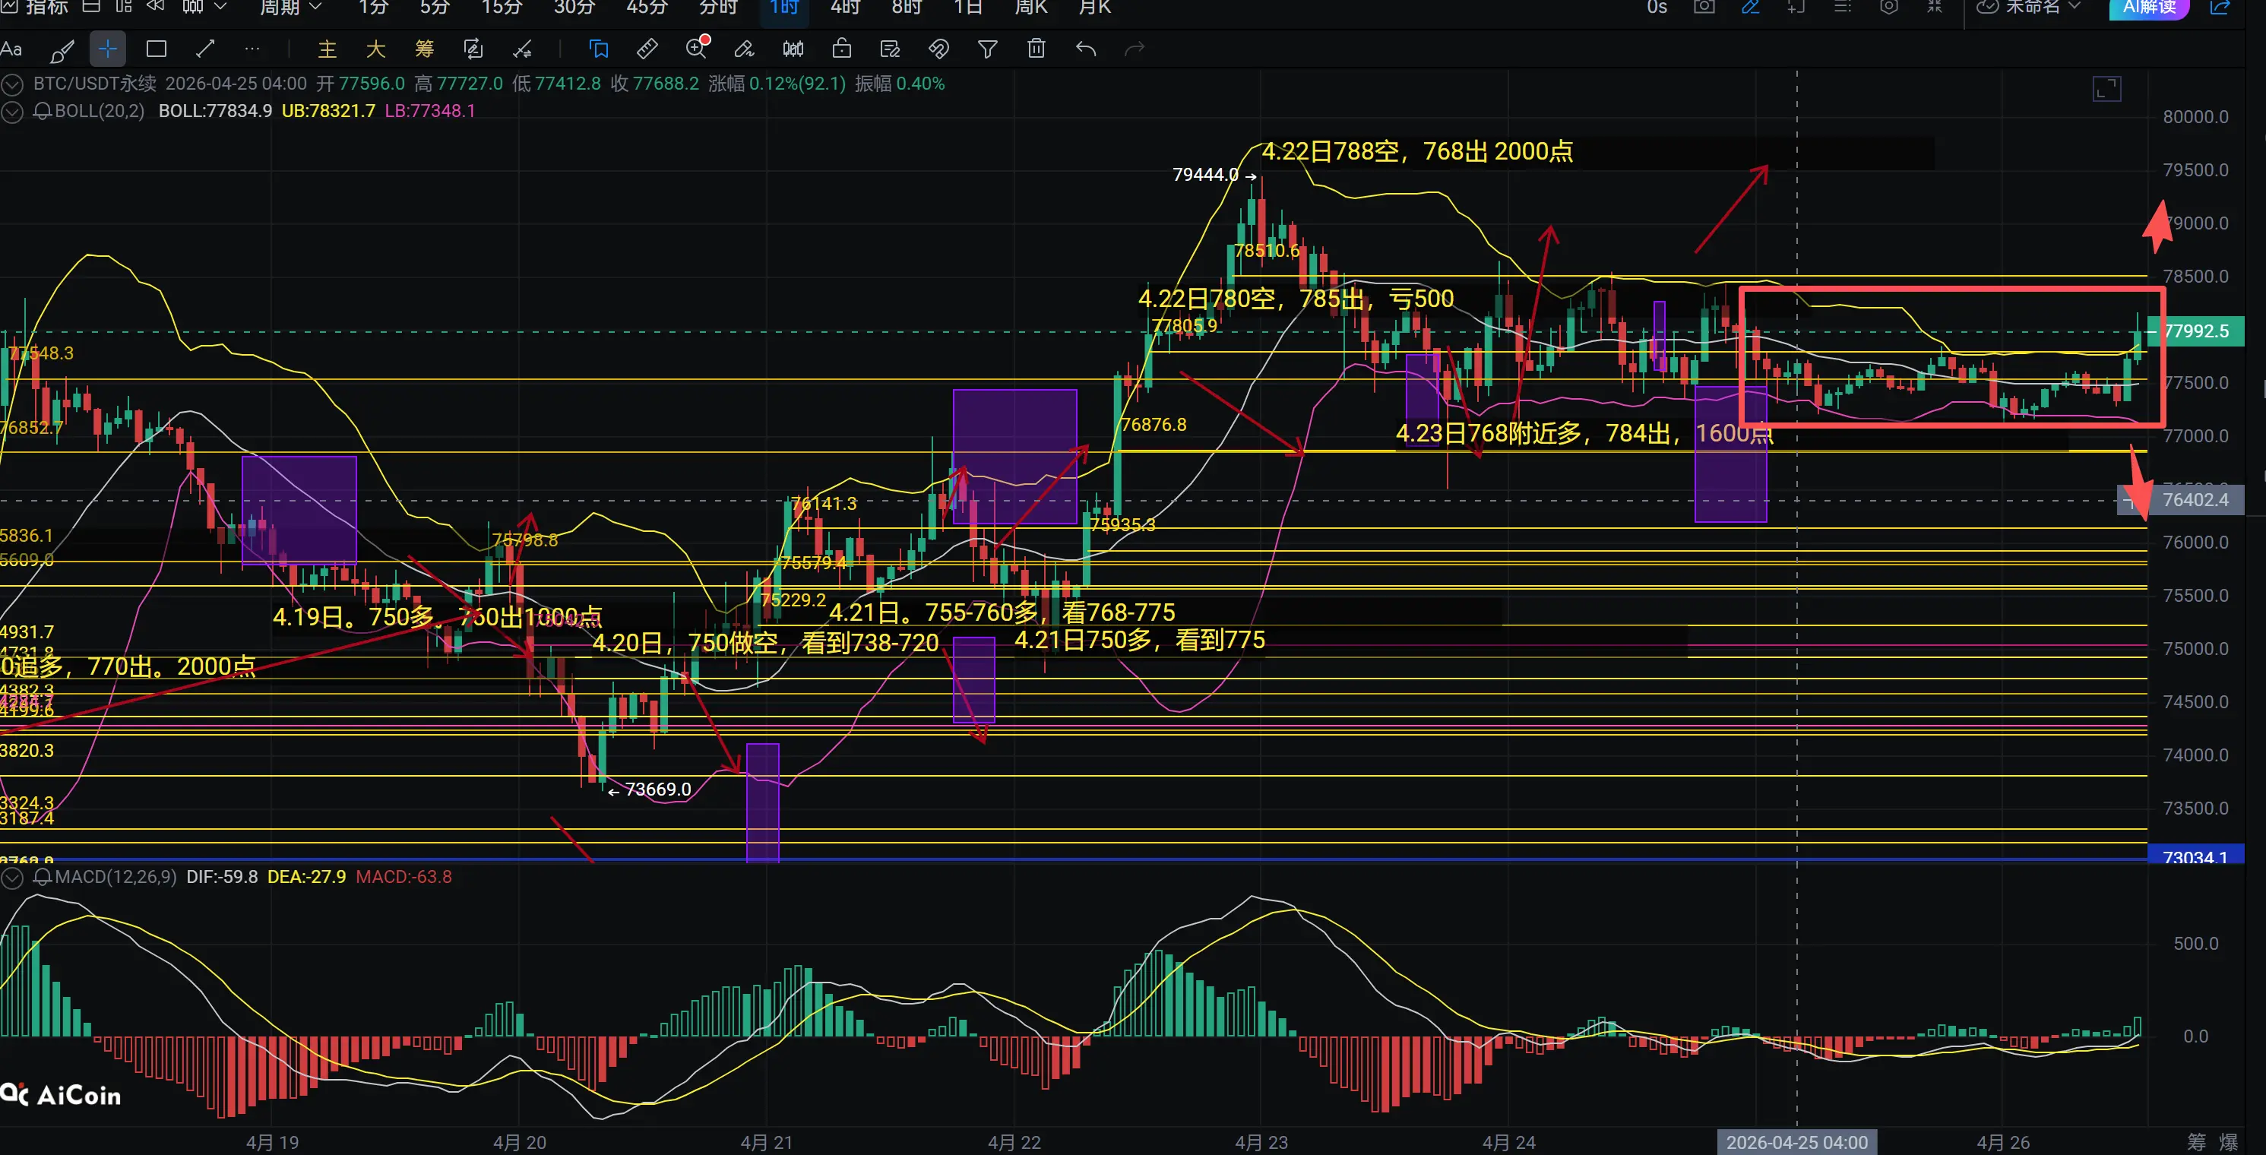
Task: Click the trash delete drawings icon
Action: 1036,49
